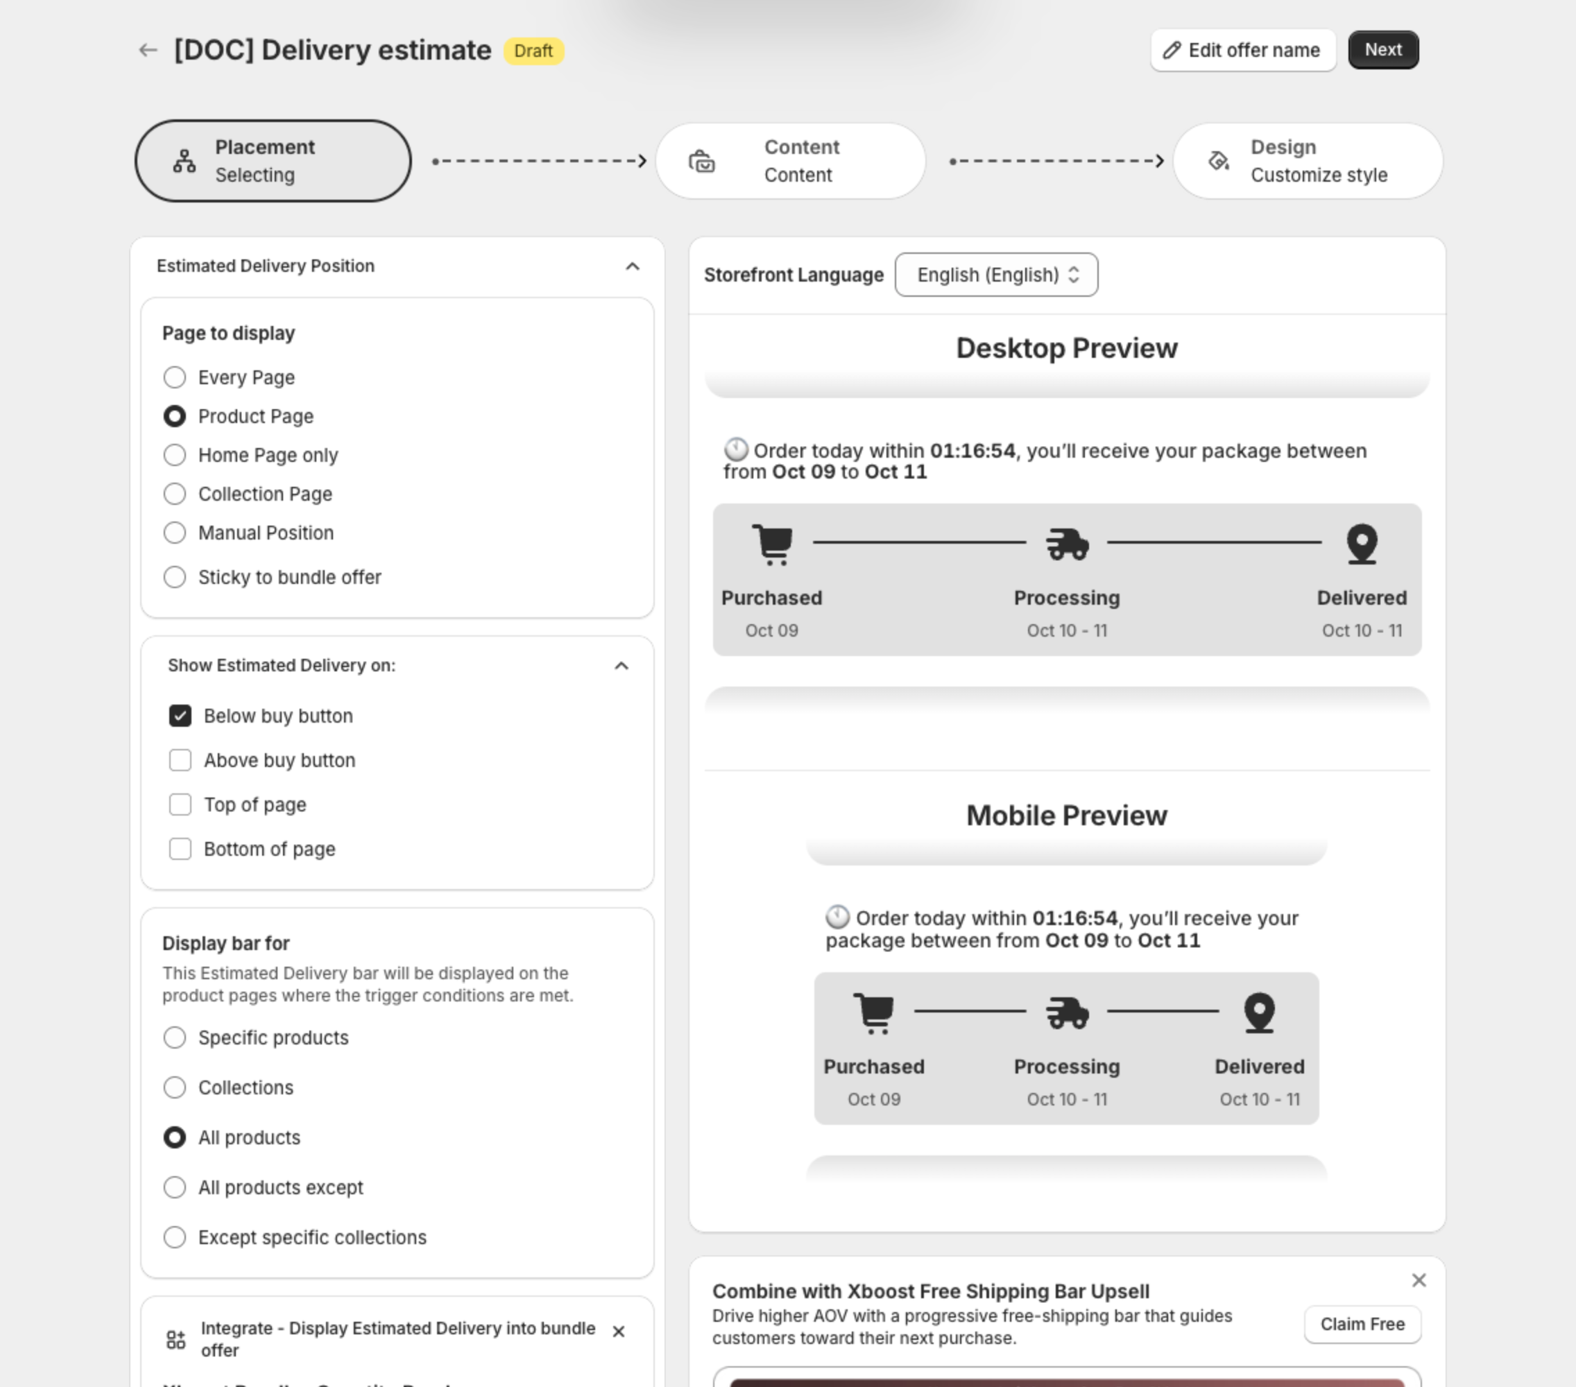Click the delivery truck icon in Desktop Preview
Viewport: 1576px width, 1387px height.
pyautogui.click(x=1067, y=544)
